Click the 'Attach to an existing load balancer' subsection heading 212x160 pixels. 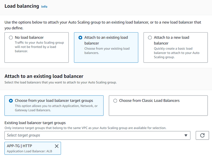pyautogui.click(x=44, y=76)
